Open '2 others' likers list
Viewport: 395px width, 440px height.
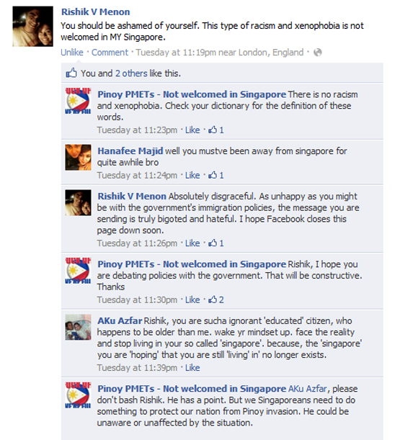tap(131, 73)
